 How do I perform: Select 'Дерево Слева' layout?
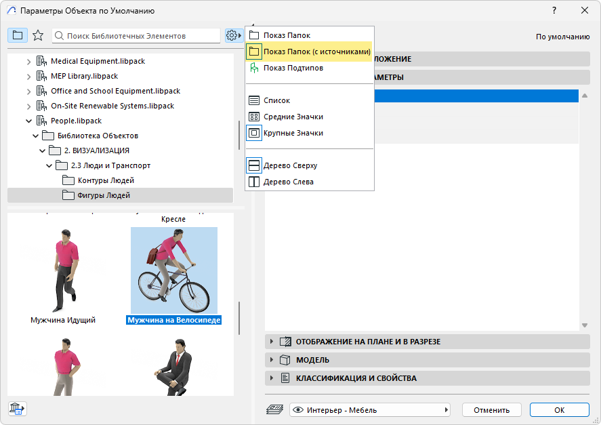[309, 182]
